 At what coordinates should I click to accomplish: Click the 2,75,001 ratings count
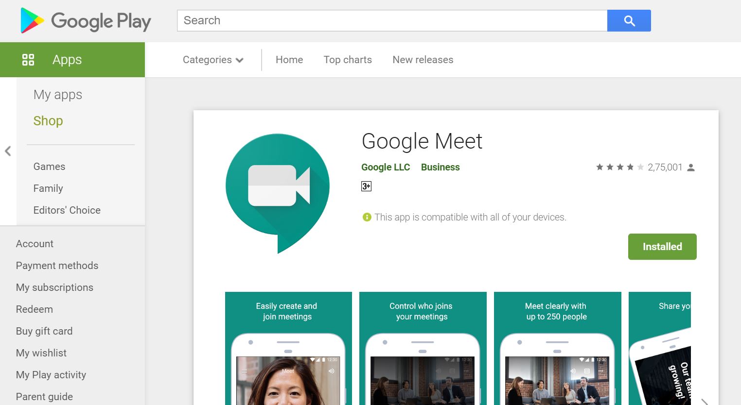[665, 167]
